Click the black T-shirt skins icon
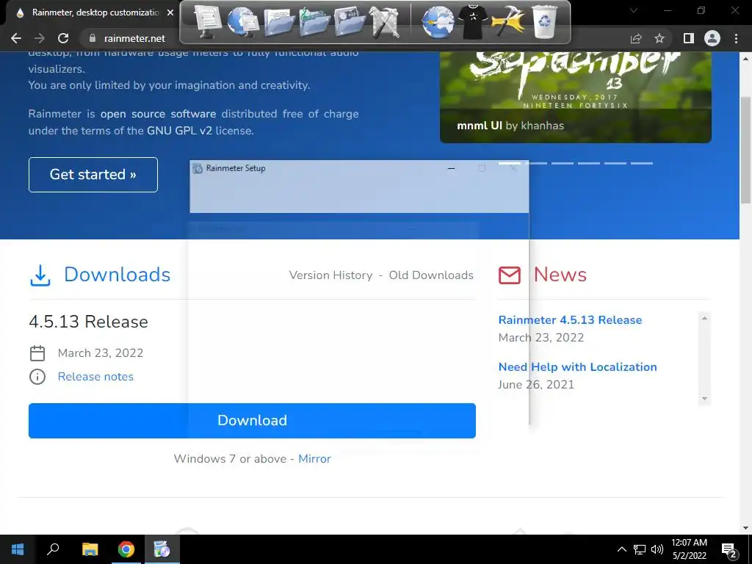The image size is (752, 564). click(473, 21)
